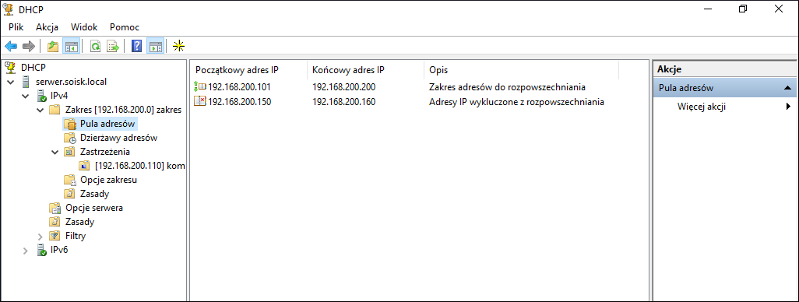Click the Forward arrow toolbar icon

pyautogui.click(x=28, y=47)
